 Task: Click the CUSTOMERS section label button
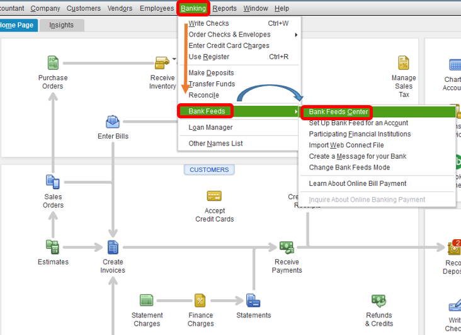coord(209,170)
